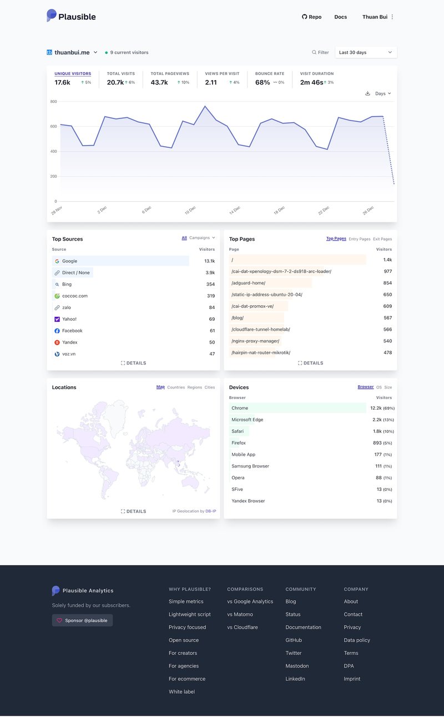Click the download export icon
The height and width of the screenshot is (717, 444).
367,93
